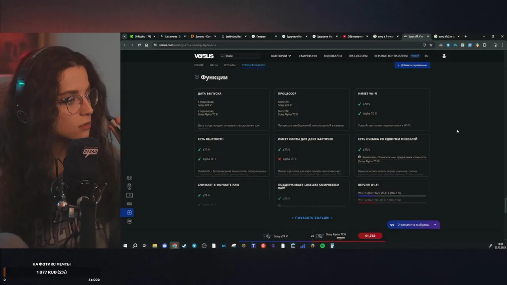This screenshot has width=507, height=285.
Task: Open the lens section icon in left sidebar
Action: (130, 186)
